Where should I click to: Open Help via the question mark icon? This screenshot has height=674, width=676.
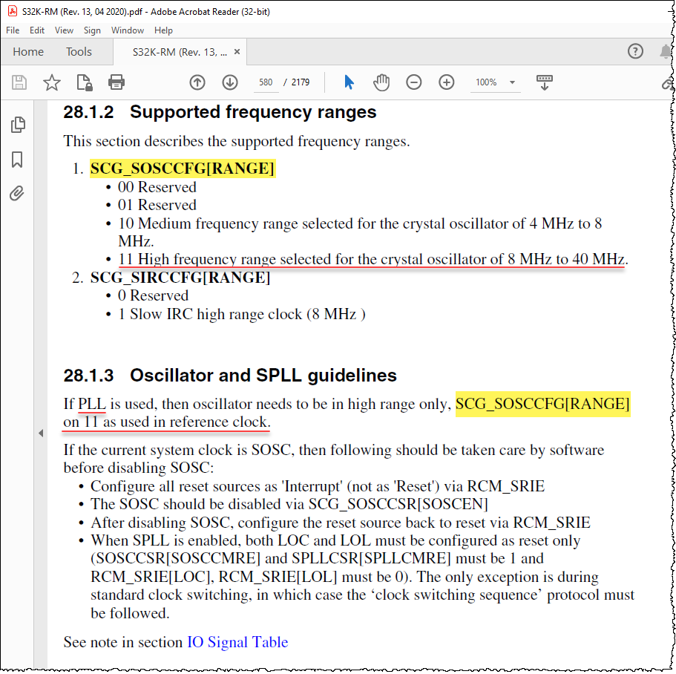pyautogui.click(x=636, y=51)
